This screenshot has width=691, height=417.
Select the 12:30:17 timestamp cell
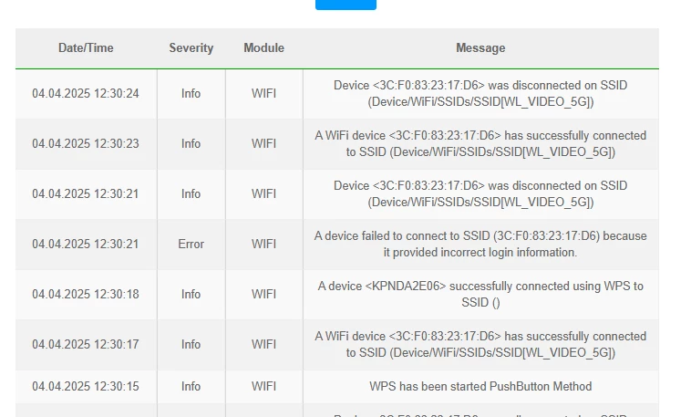click(86, 344)
